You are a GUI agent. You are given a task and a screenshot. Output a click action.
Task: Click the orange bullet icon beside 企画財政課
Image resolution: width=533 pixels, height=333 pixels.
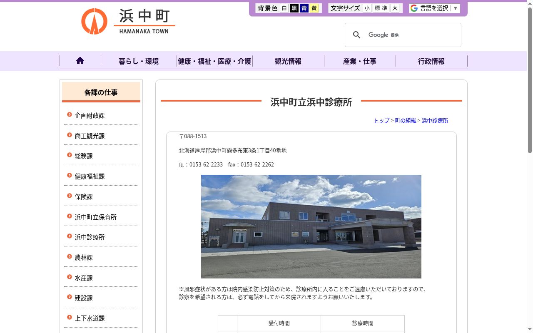(x=70, y=115)
